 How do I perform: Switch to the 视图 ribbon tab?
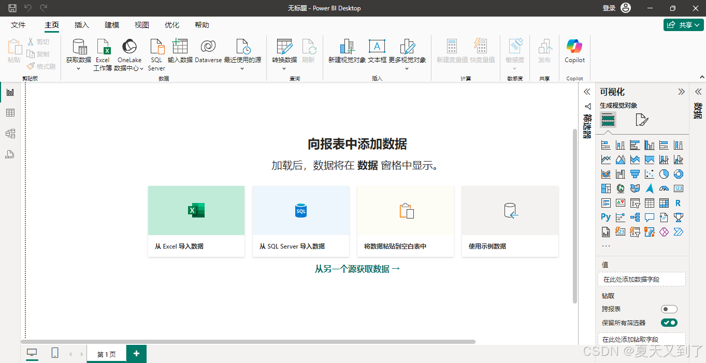point(142,25)
